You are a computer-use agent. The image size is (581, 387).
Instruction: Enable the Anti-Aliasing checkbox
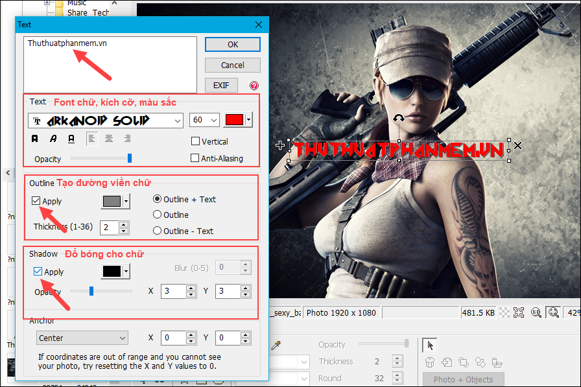tap(195, 158)
